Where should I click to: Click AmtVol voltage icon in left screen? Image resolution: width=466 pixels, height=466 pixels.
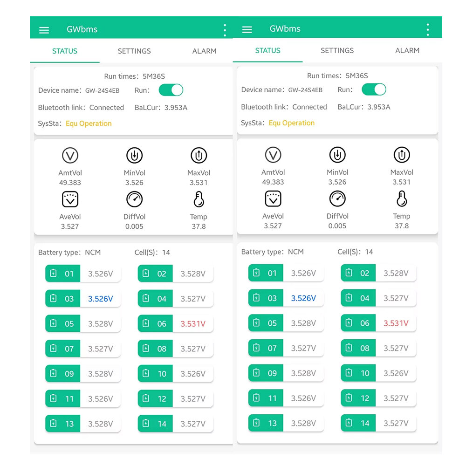point(70,155)
